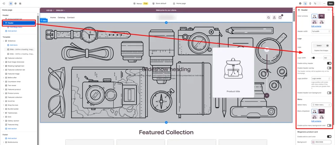Toggle Enable header overlay switch
Screen dimensions: 335x145
pyautogui.click(x=329, y=68)
